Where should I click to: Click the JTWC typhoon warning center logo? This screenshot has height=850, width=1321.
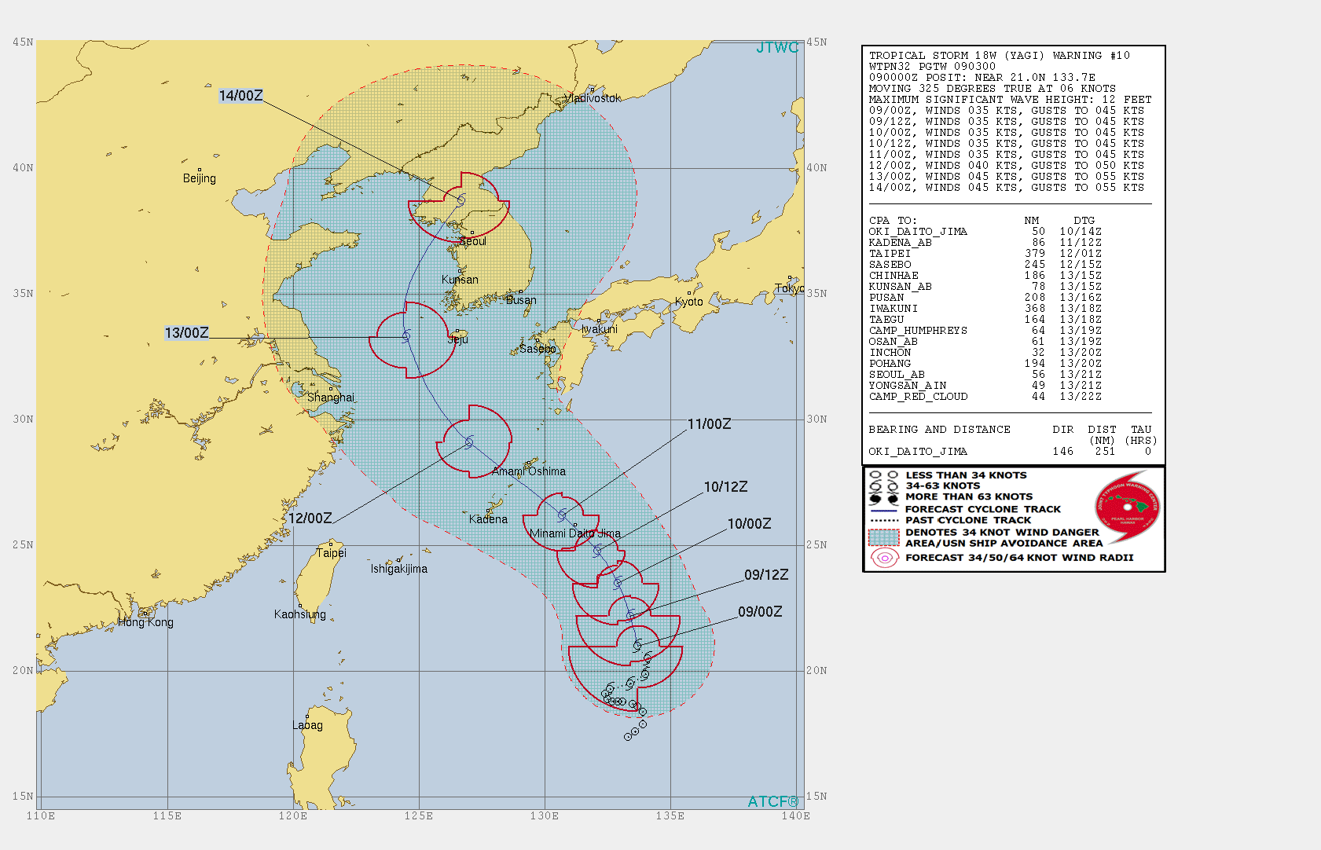[x=1127, y=507]
